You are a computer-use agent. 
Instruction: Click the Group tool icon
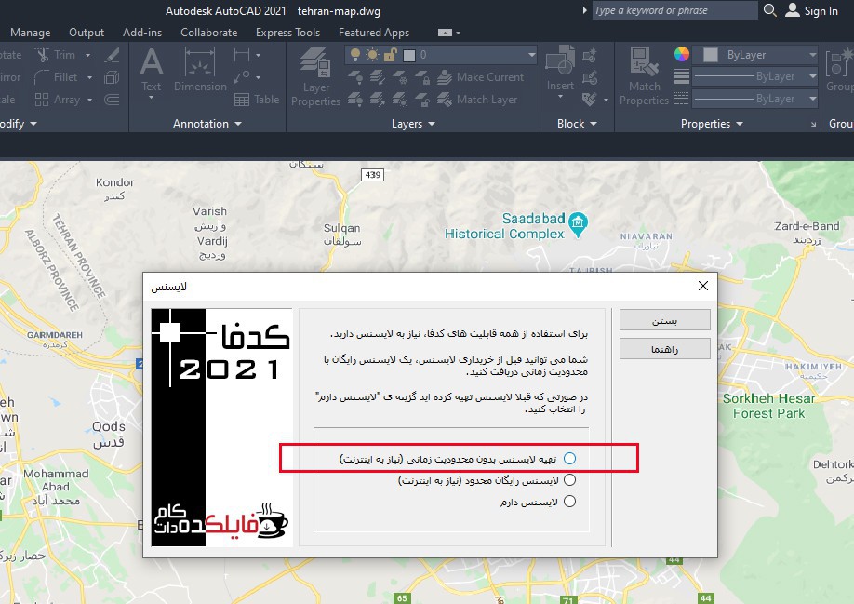pyautogui.click(x=839, y=70)
